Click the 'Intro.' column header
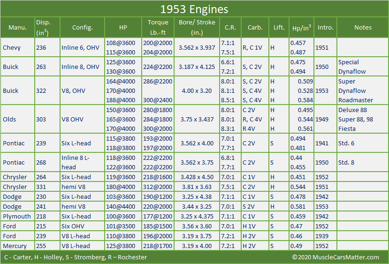 click(326, 28)
